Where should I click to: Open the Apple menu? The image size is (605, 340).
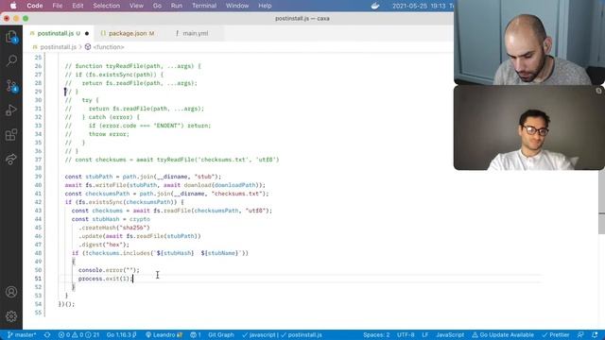pyautogui.click(x=13, y=6)
